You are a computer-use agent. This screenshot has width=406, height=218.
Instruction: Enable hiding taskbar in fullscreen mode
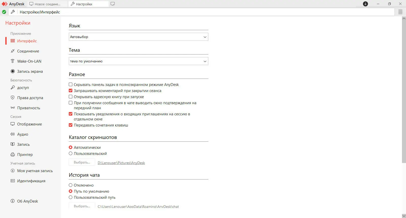(x=71, y=84)
